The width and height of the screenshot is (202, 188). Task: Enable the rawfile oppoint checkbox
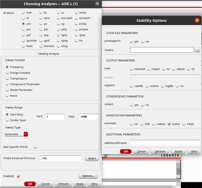pyautogui.click(x=131, y=86)
